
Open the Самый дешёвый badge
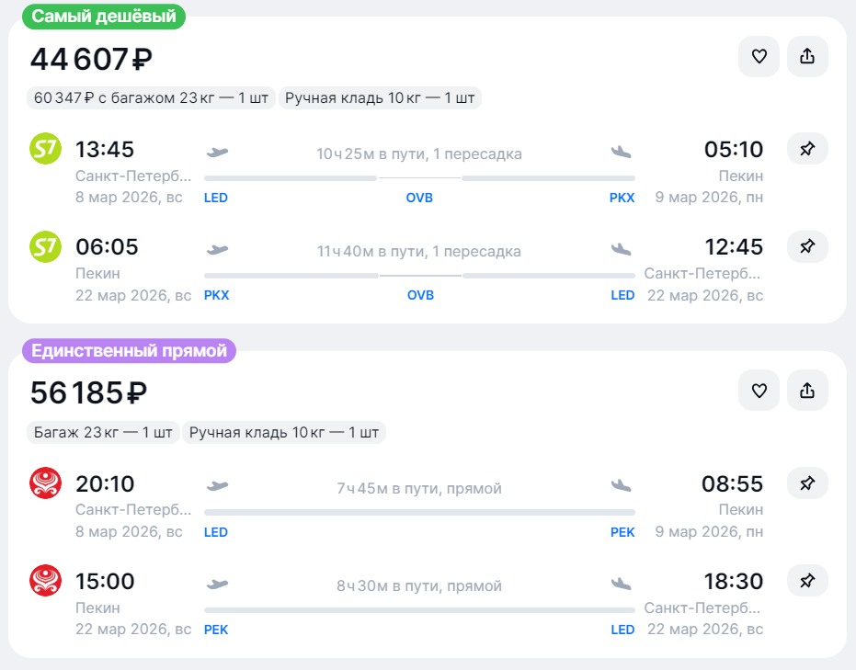click(104, 17)
